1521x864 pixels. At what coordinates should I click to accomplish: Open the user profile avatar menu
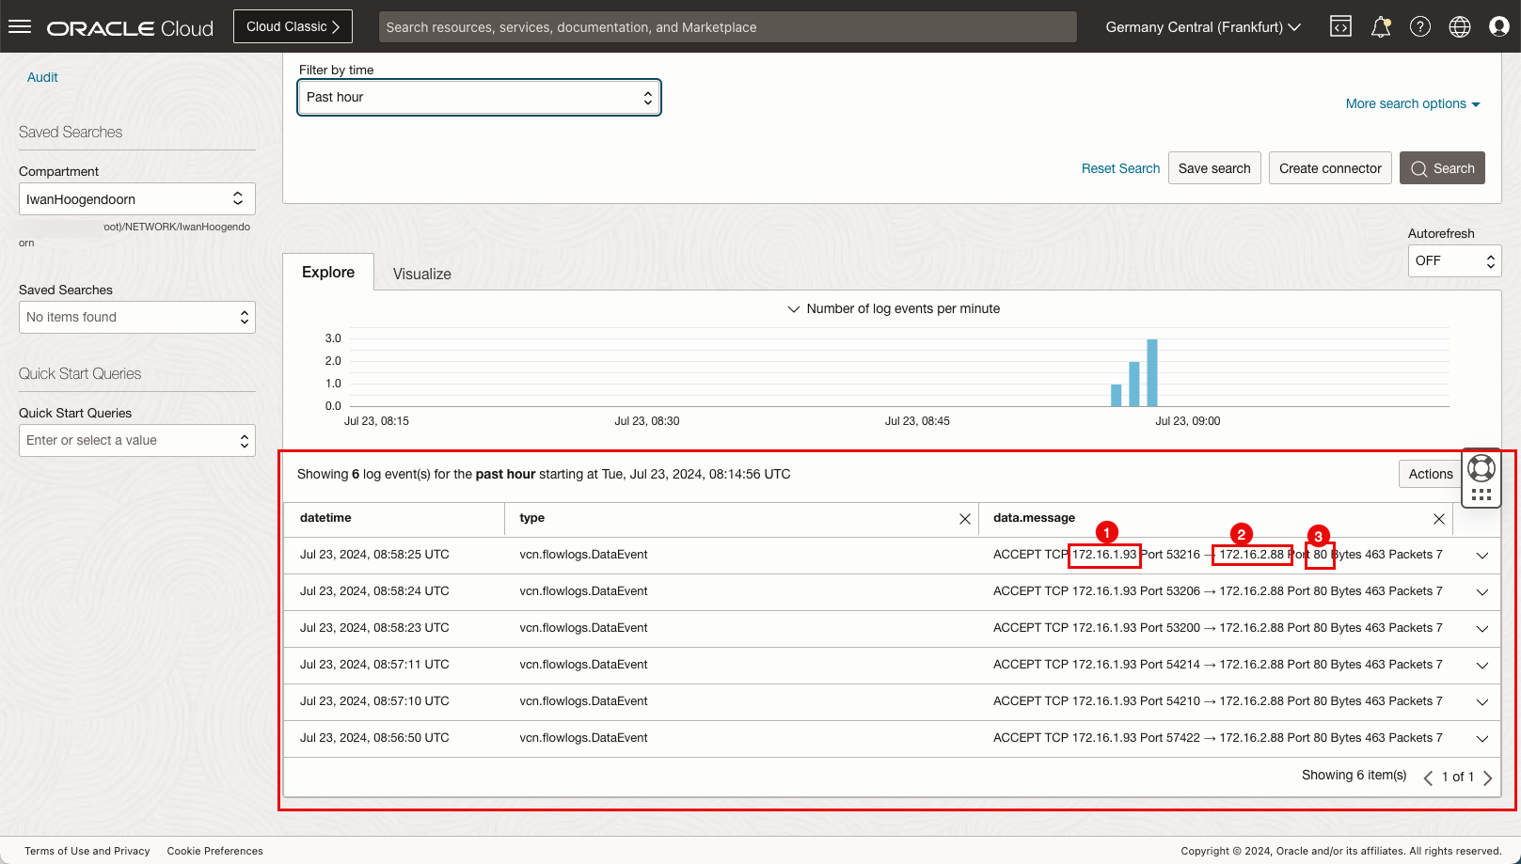coord(1498,27)
